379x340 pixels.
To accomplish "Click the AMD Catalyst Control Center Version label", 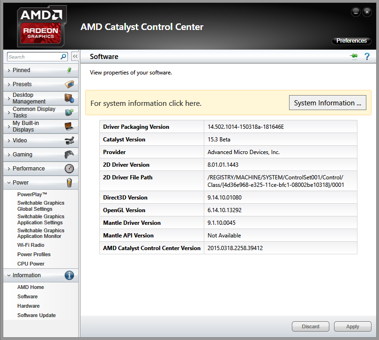I will pyautogui.click(x=152, y=248).
